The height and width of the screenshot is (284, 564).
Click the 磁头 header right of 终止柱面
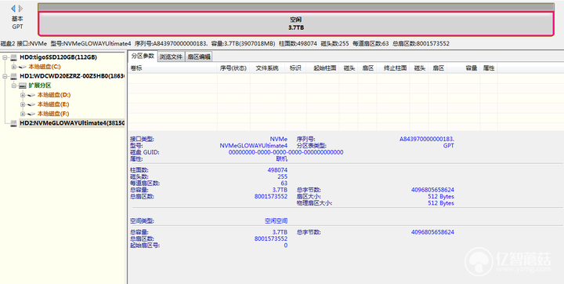tap(419, 68)
